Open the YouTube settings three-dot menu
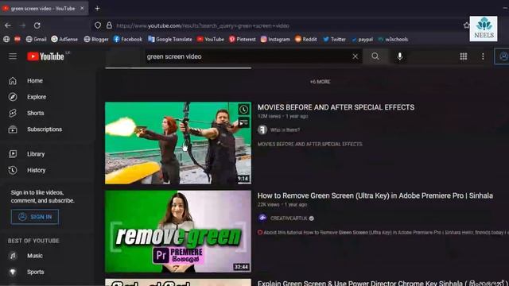Screen dimensions: 509x286 click(483, 56)
